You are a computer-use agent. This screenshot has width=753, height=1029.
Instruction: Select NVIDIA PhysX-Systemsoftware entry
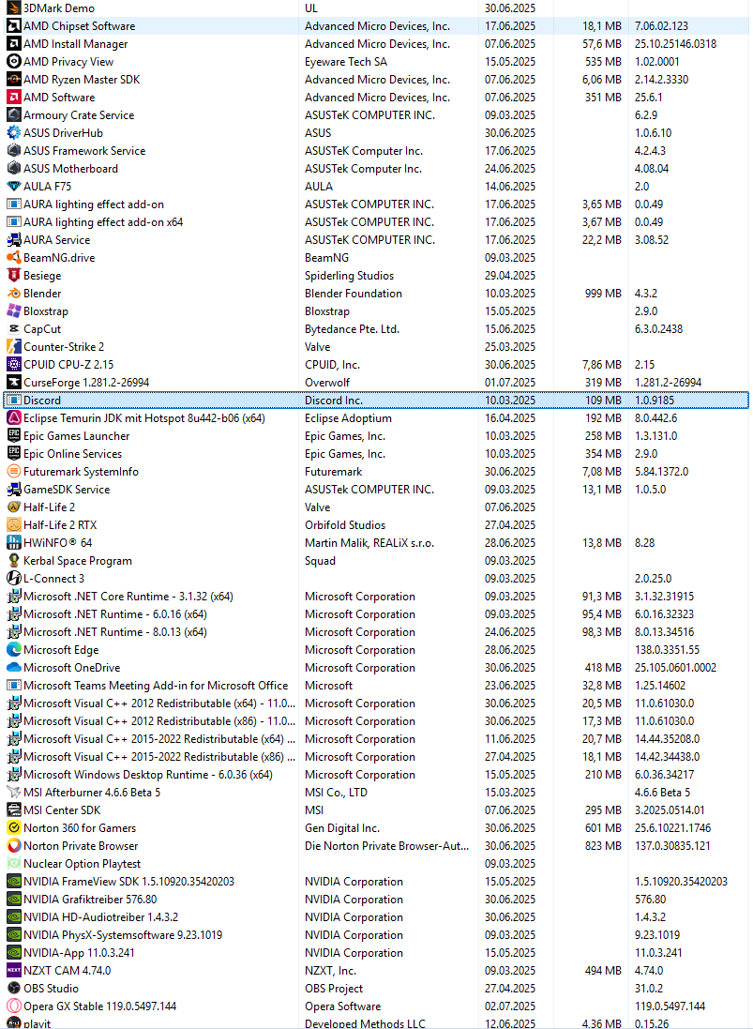[123, 935]
